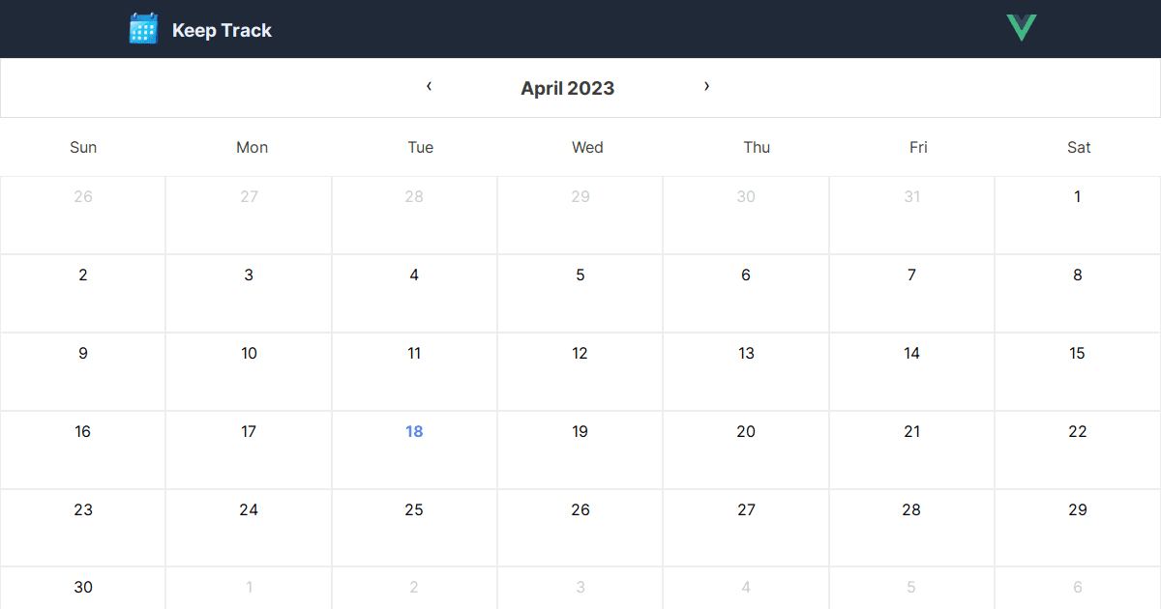Select the Tue weekday header

(420, 147)
